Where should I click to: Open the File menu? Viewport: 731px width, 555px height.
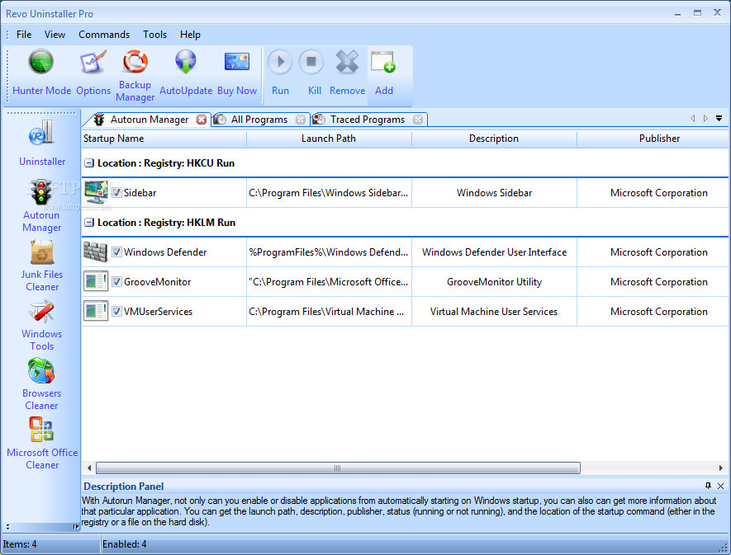pyautogui.click(x=24, y=35)
